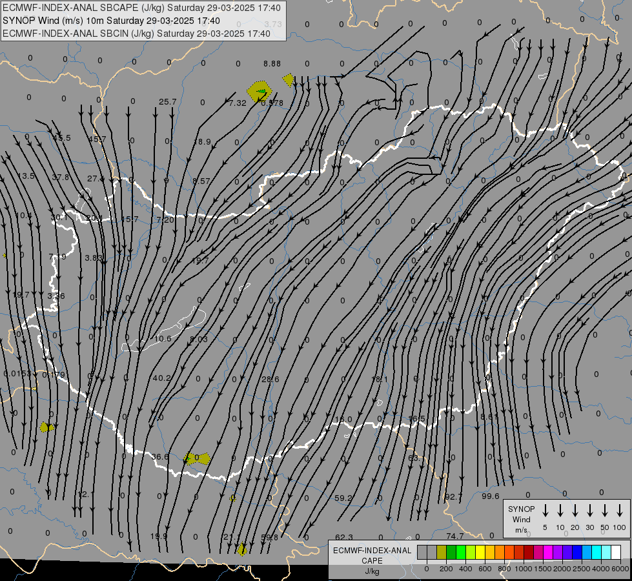The height and width of the screenshot is (581, 632).
Task: Click the '40.2' CAPE value
Action: pos(162,378)
